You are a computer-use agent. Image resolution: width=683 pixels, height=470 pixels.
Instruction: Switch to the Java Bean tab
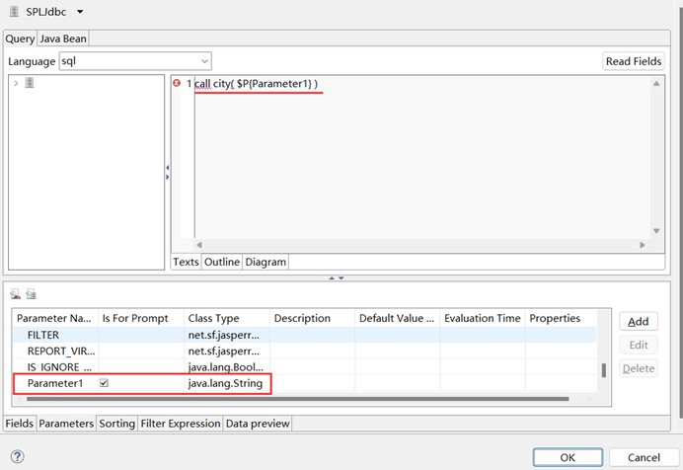[x=64, y=39]
